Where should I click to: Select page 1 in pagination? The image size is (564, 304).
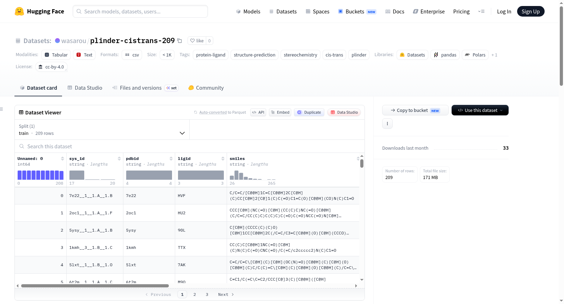point(182,294)
